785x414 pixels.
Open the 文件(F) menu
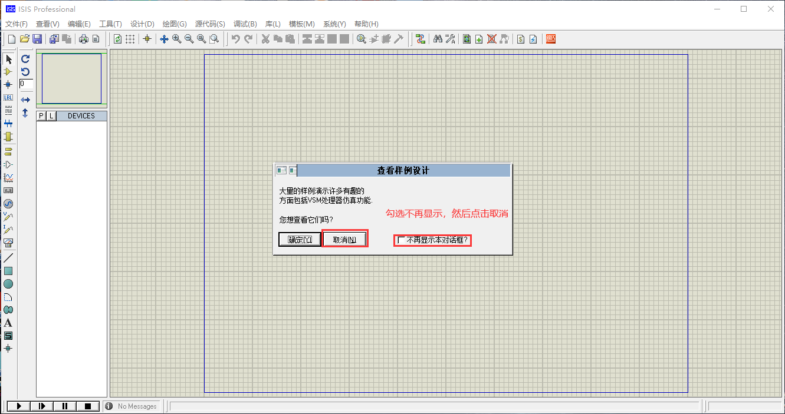17,24
